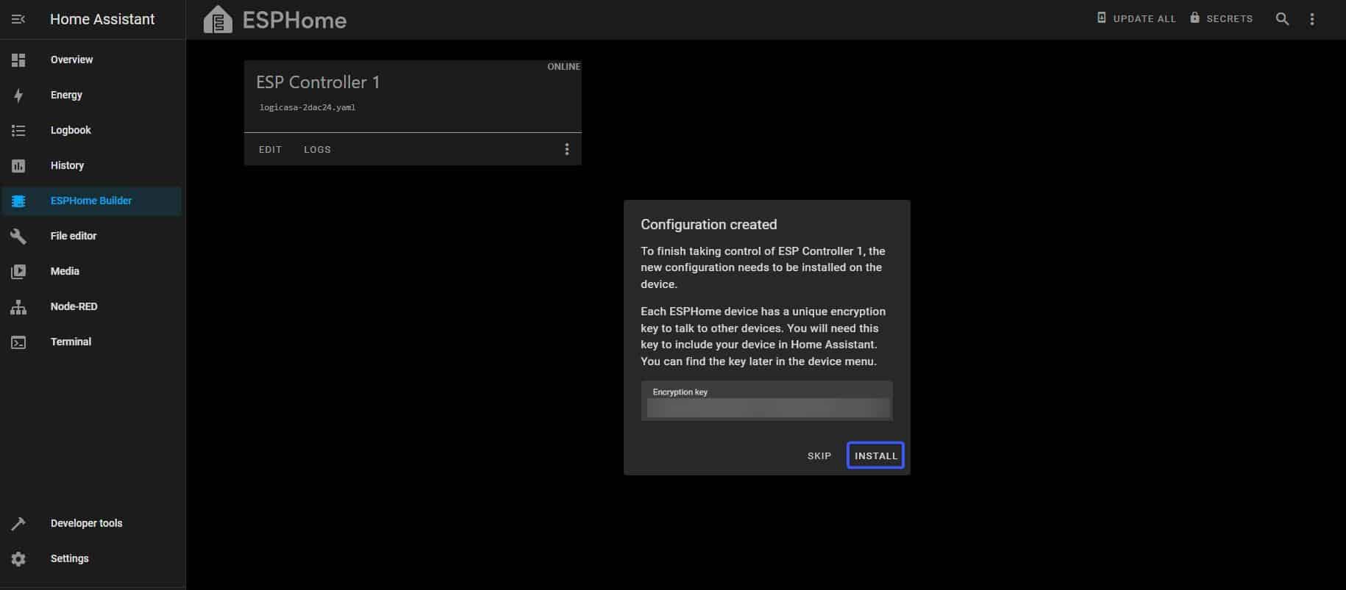Expand ESP Controller 1 card options menu

(566, 149)
